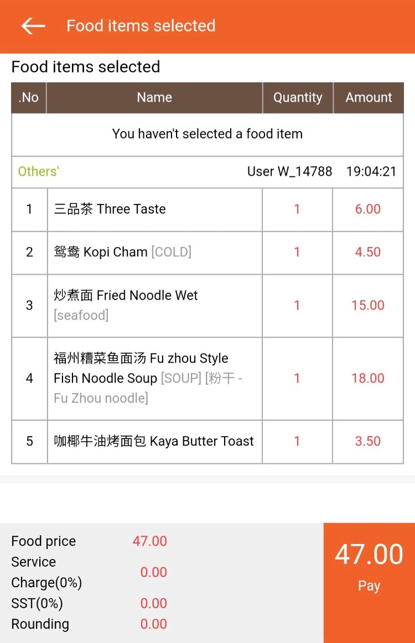Tap the 18.00 amount cell
The image size is (415, 643).
[368, 378]
